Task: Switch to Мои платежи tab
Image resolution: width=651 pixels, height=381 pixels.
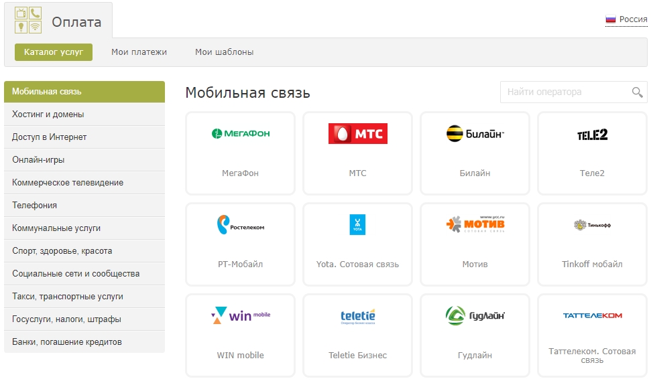Action: [x=139, y=52]
